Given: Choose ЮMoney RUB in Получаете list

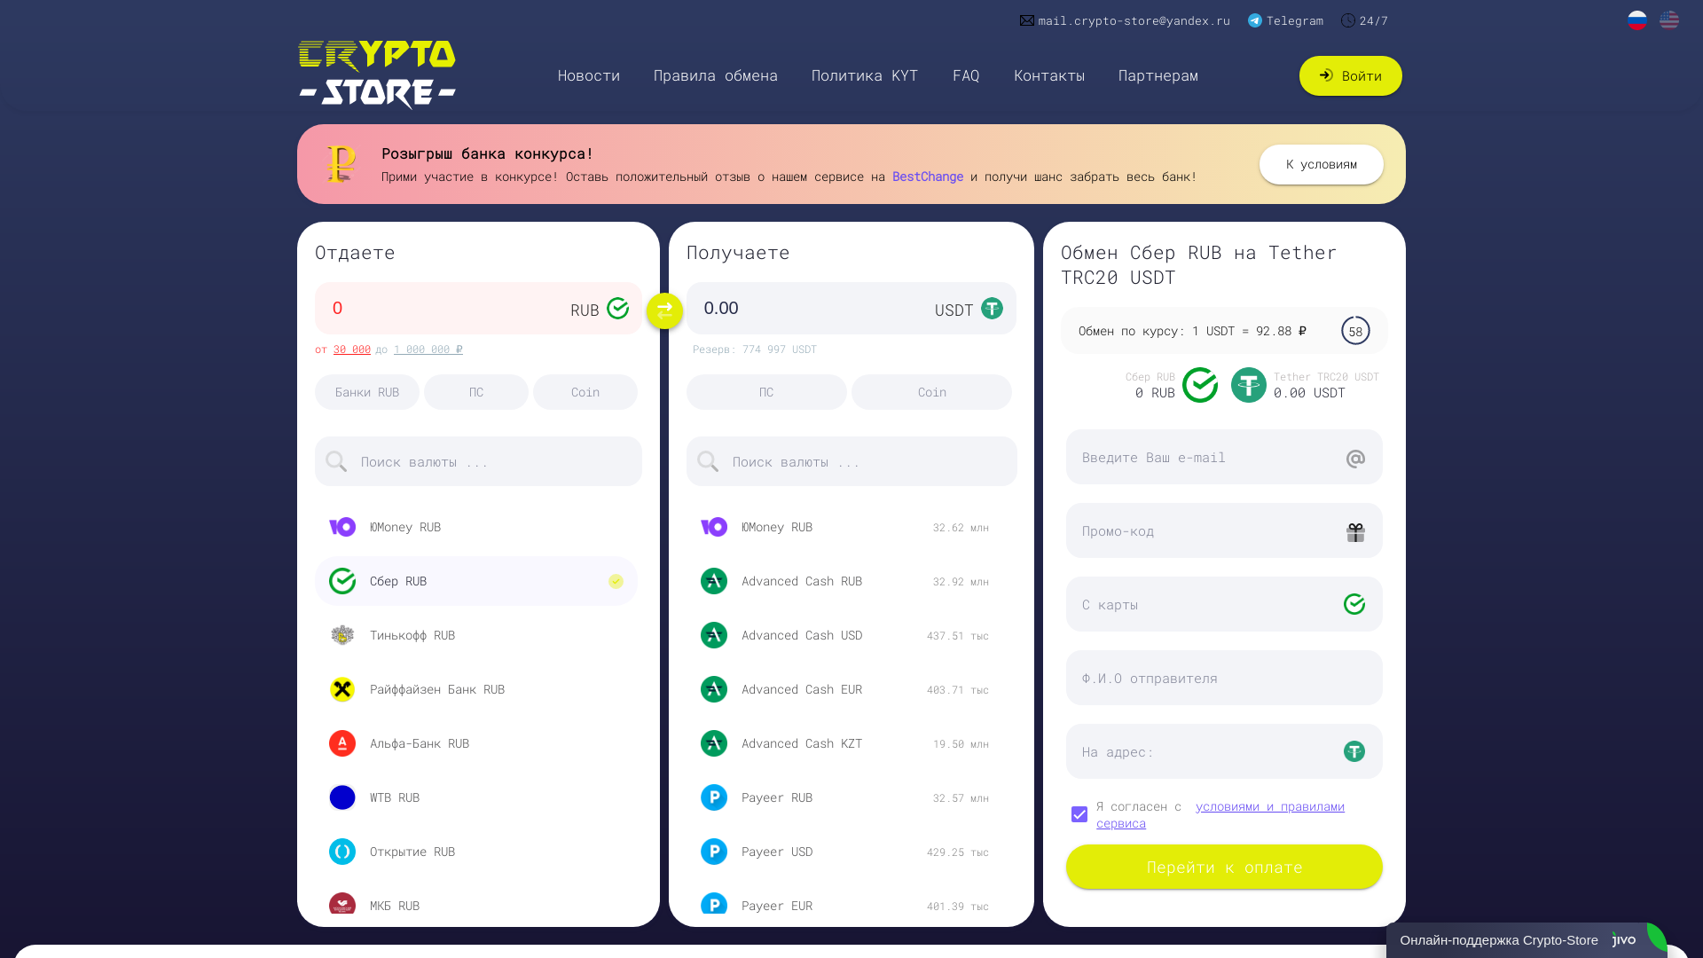Looking at the screenshot, I should (848, 527).
